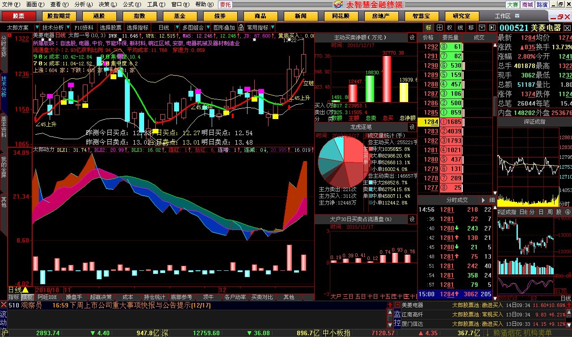Open the 分析(A) menu
This screenshot has width=572, height=337.
[x=83, y=4]
